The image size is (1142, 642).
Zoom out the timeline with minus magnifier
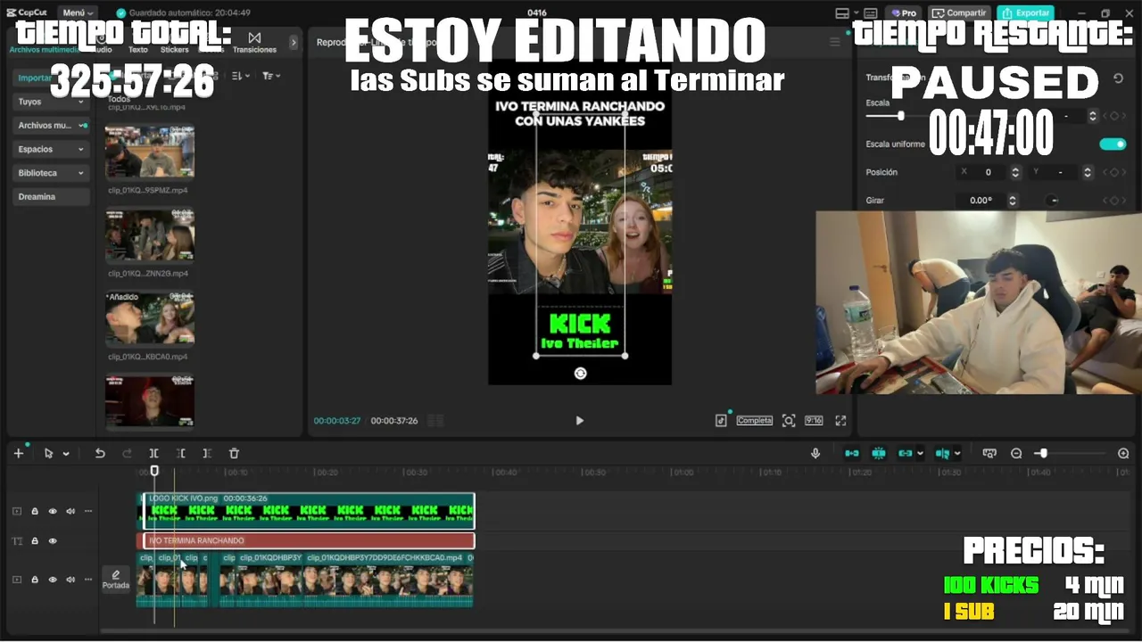[1016, 453]
